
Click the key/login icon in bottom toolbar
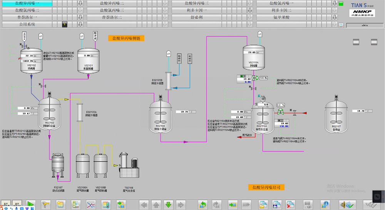click(x=46, y=204)
